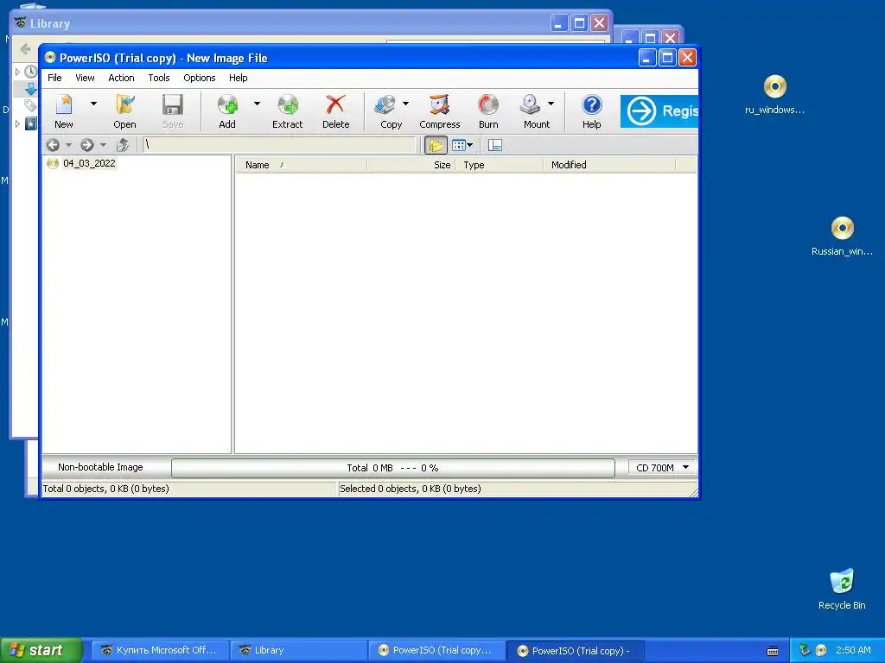Open the Action menu
The width and height of the screenshot is (885, 663).
(121, 78)
